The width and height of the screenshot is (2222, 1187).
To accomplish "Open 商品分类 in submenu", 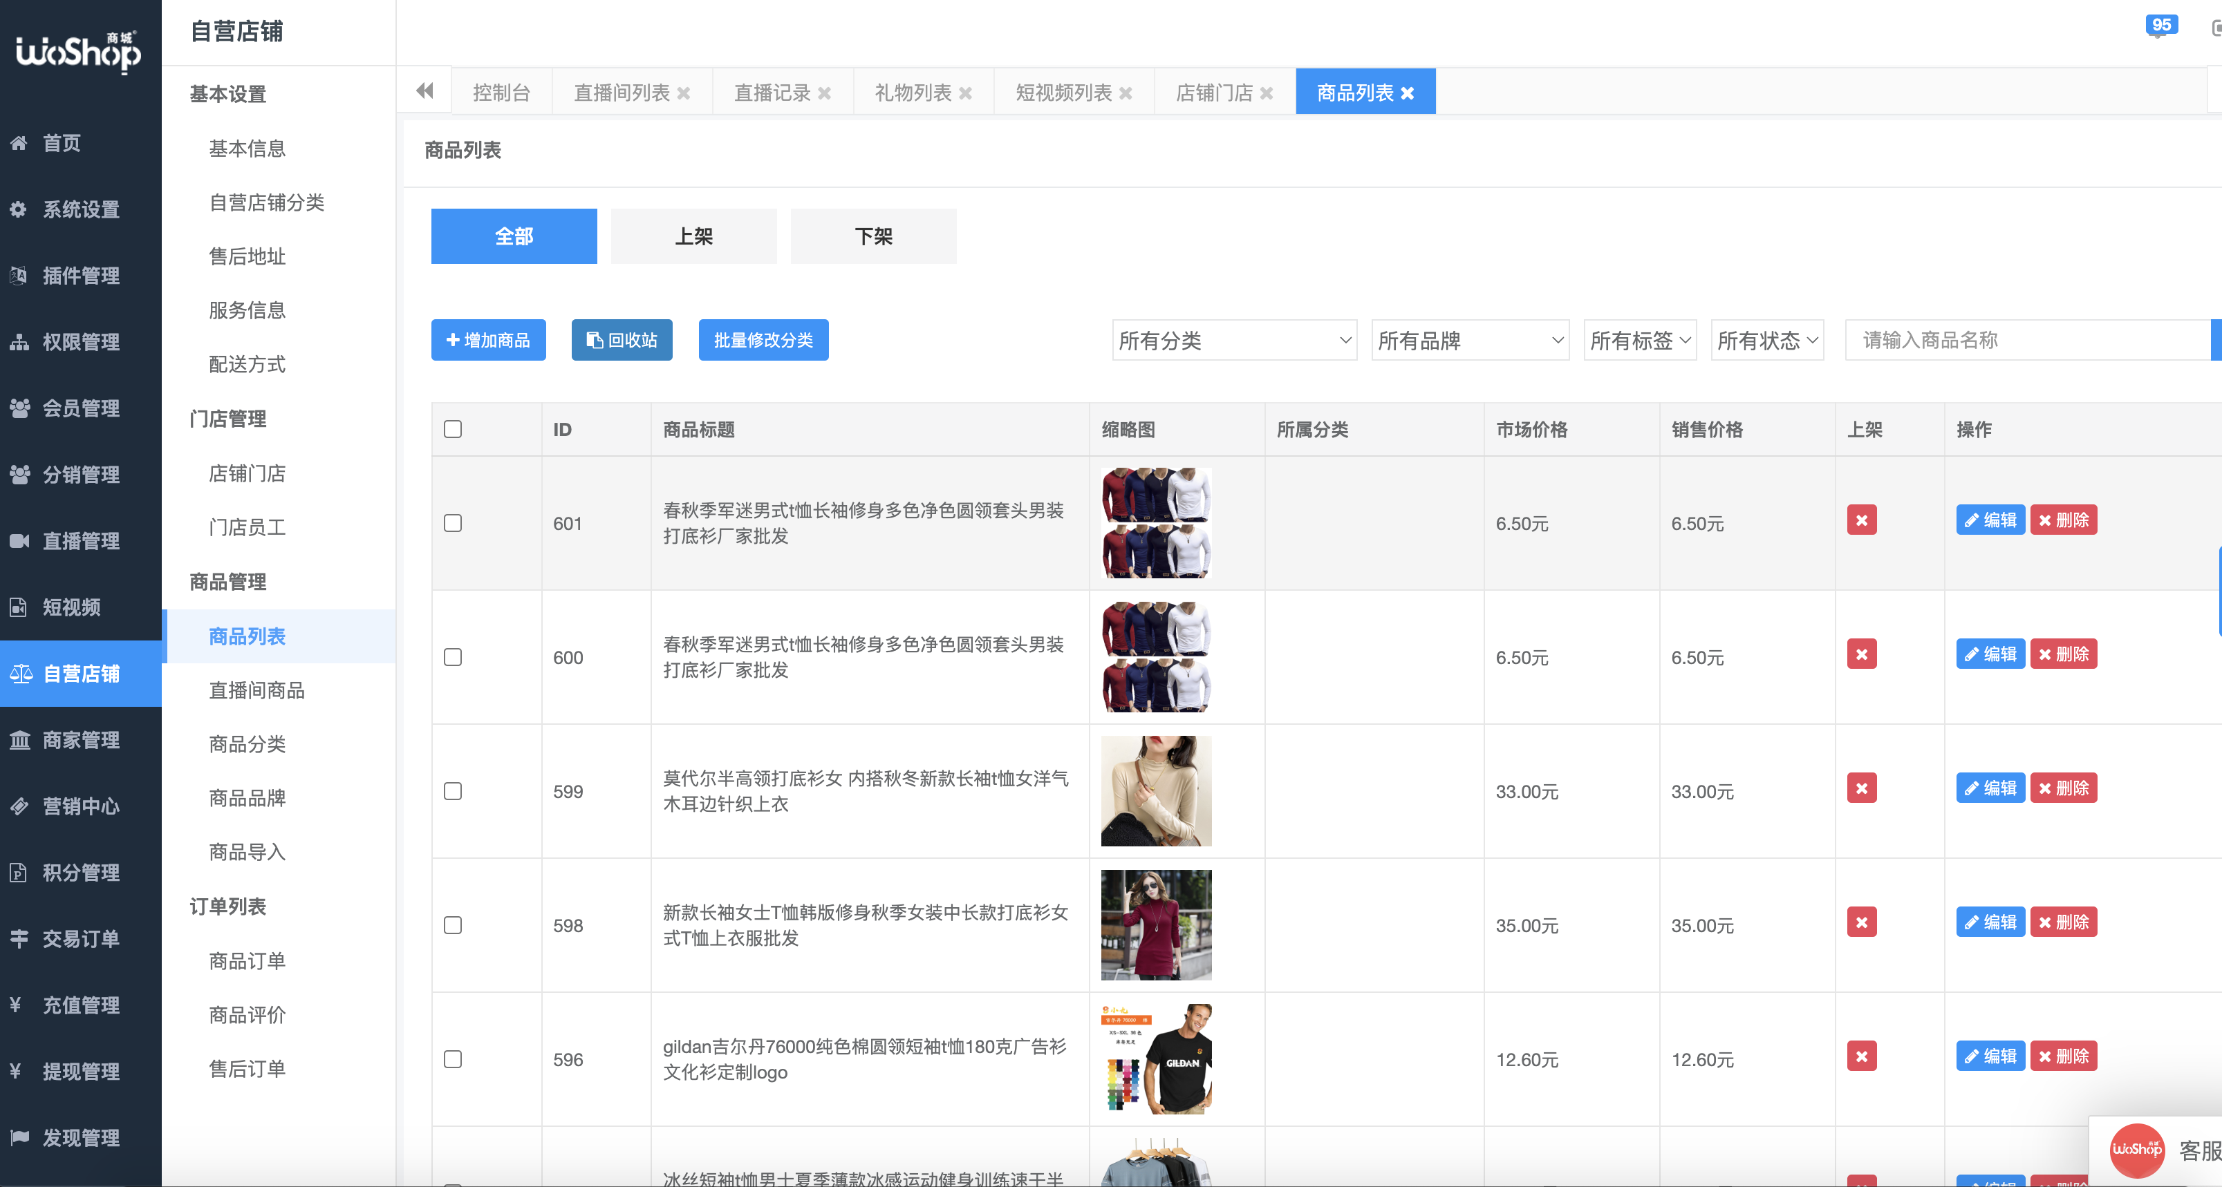I will tap(247, 745).
